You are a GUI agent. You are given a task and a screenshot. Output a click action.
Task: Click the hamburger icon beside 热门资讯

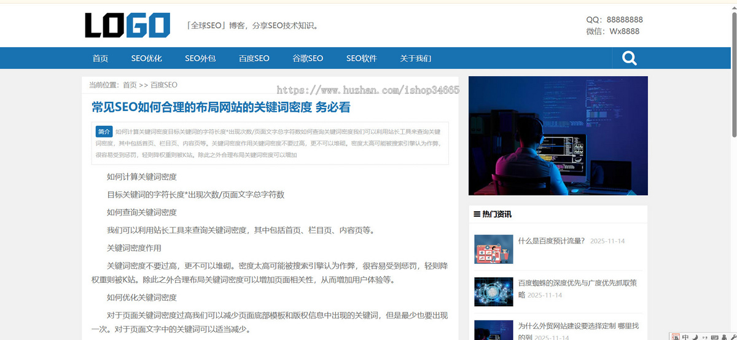pos(477,214)
